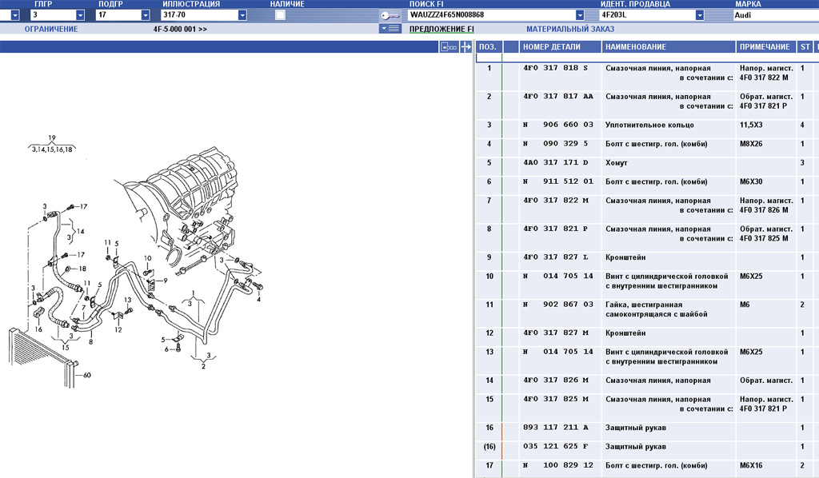Click position (16) in the ПОЗ. column
This screenshot has height=478, width=819.
click(489, 447)
